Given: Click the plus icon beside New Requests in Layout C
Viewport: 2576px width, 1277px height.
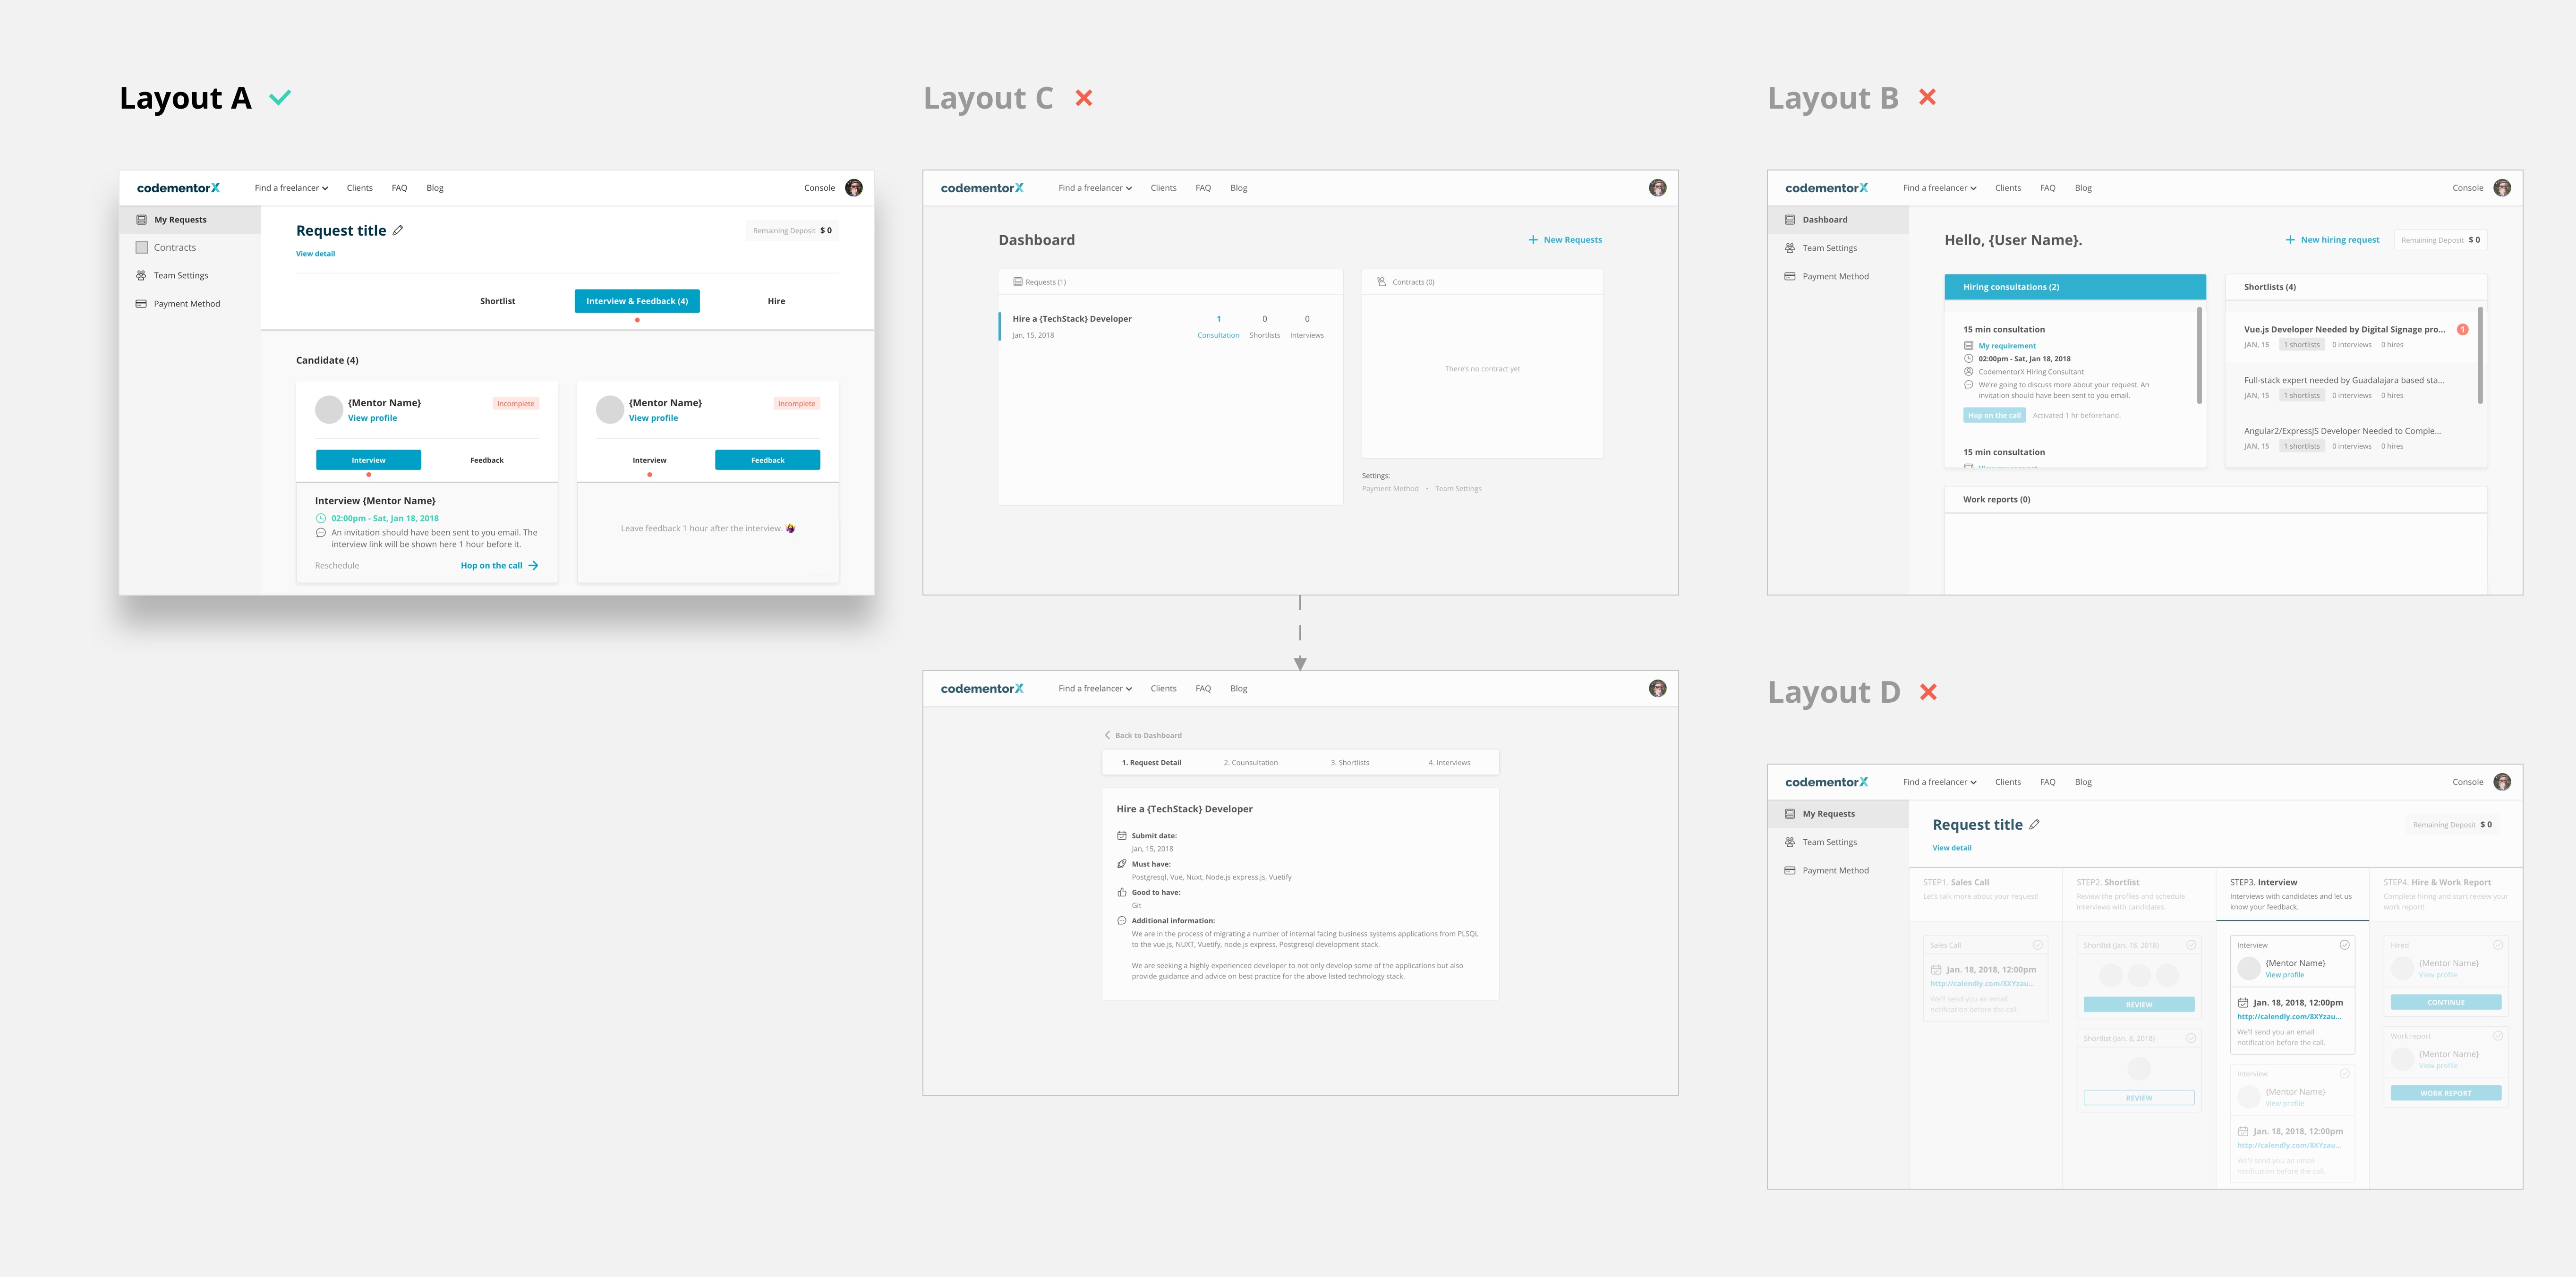Looking at the screenshot, I should tap(1533, 240).
